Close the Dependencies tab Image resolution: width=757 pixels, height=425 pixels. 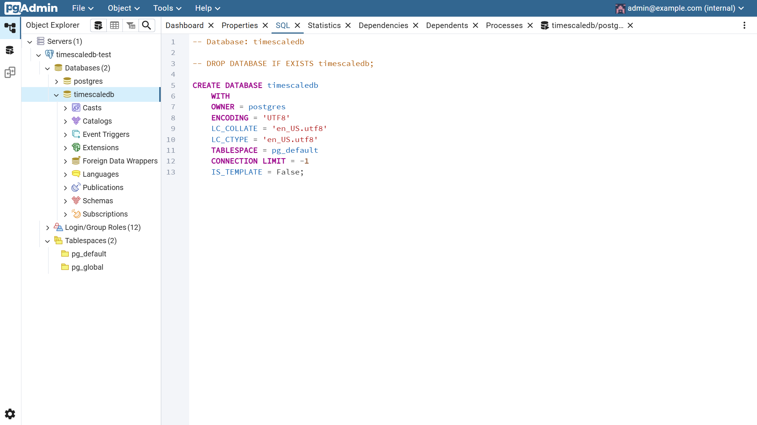click(416, 25)
